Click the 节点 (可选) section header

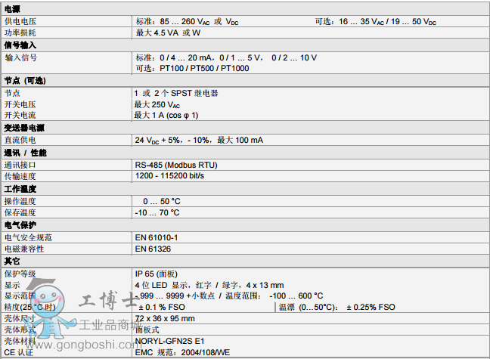tap(25, 81)
